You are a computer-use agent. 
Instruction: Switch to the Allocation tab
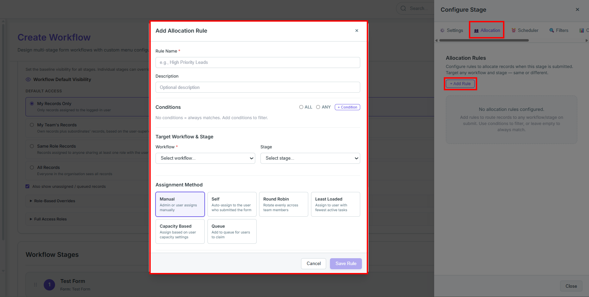[487, 31]
